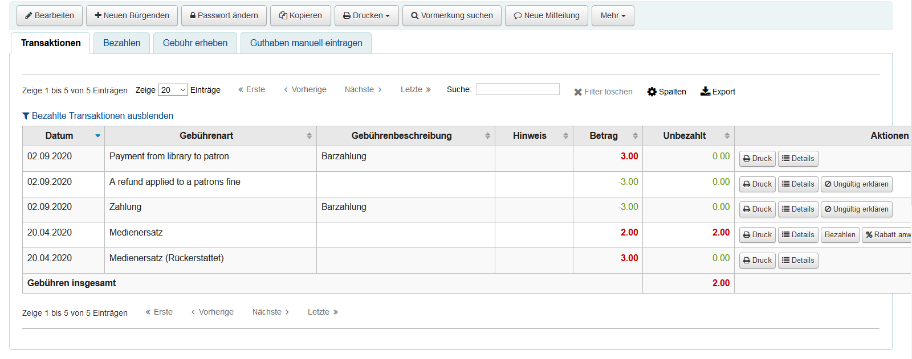The width and height of the screenshot is (912, 359).
Task: Open the Drucken dropdown menu
Action: (367, 15)
